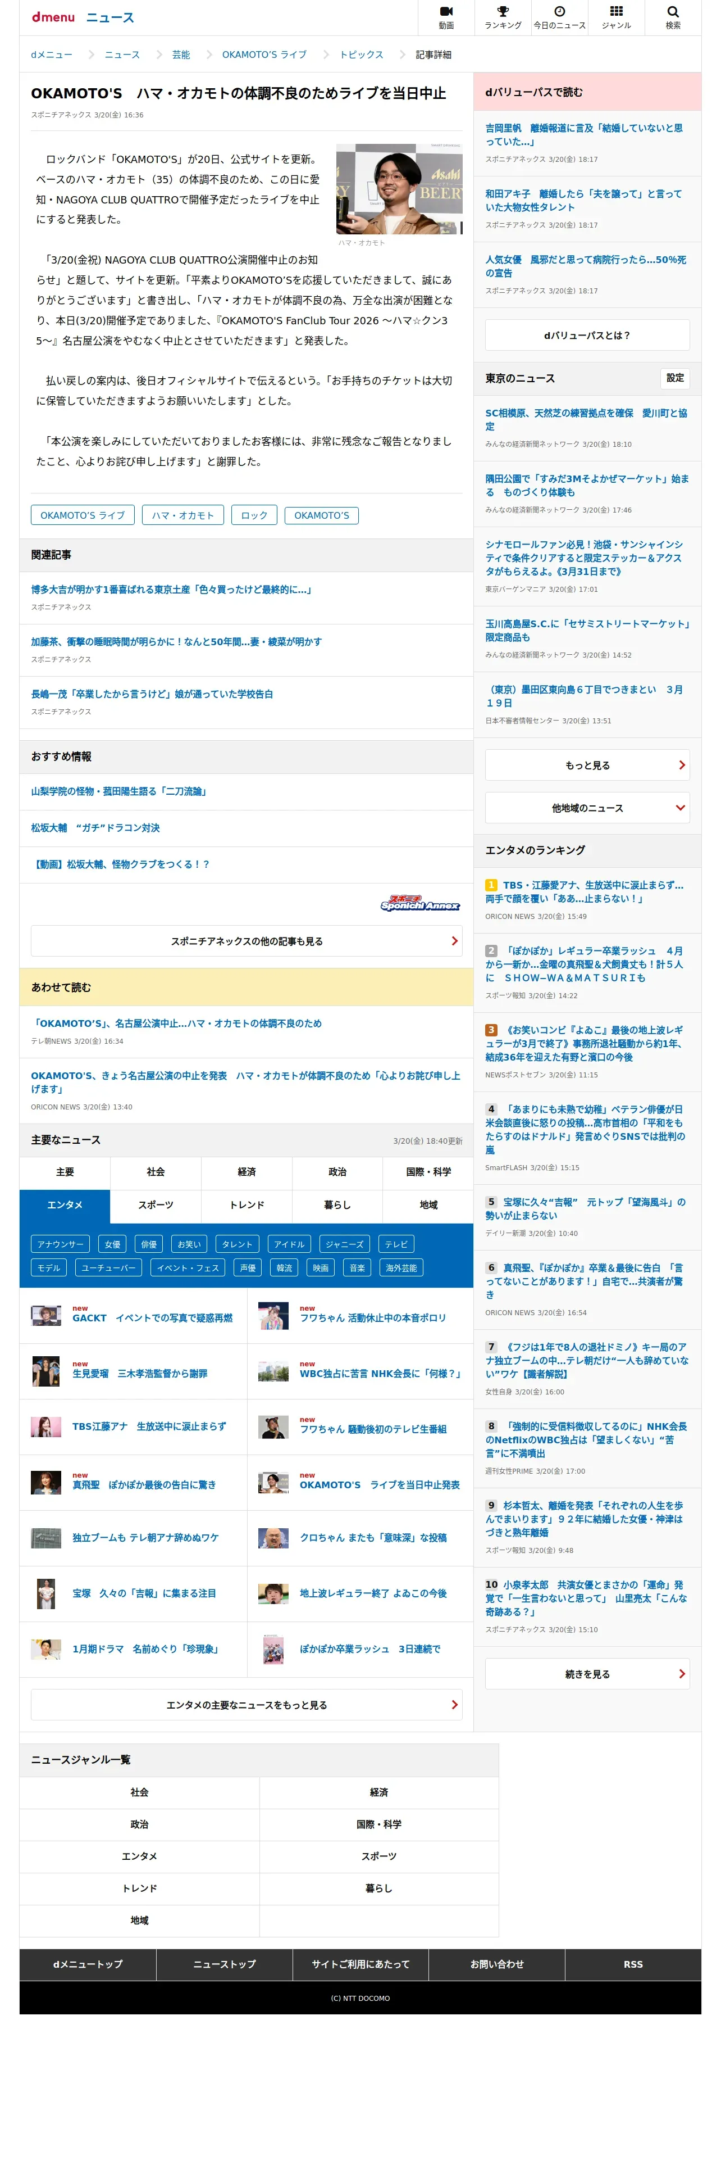
Task: Click the 芸能 breadcrumb link
Action: coord(181,55)
